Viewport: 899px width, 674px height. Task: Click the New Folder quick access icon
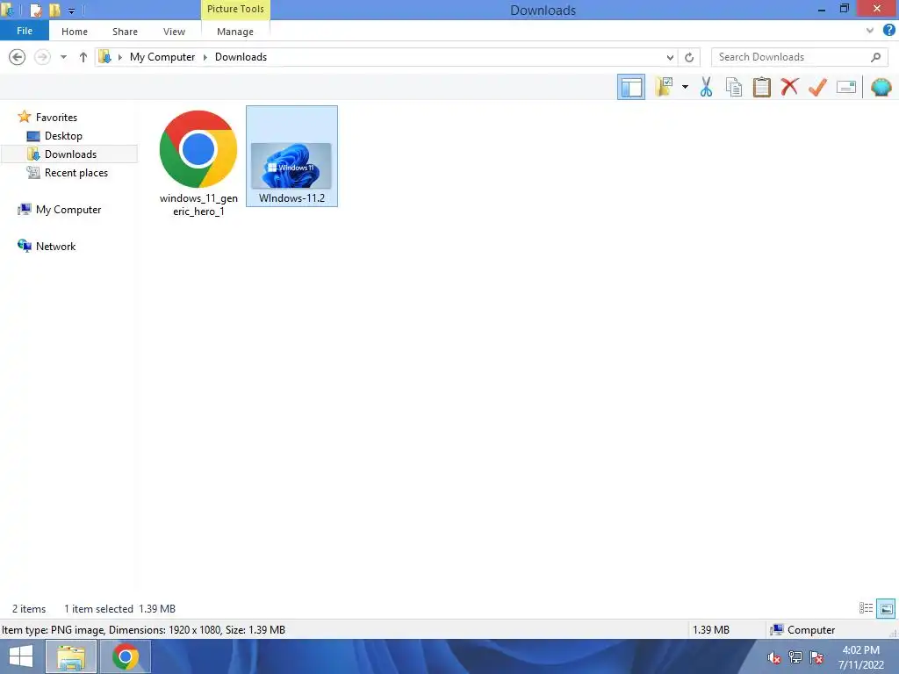pyautogui.click(x=54, y=11)
